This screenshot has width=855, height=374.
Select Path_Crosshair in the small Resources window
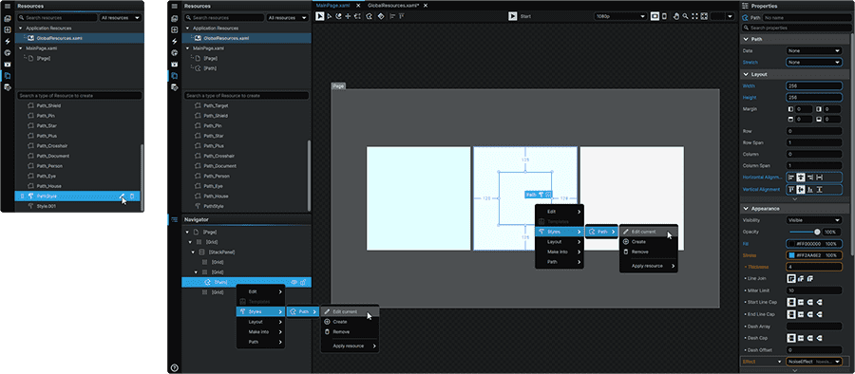(52, 145)
